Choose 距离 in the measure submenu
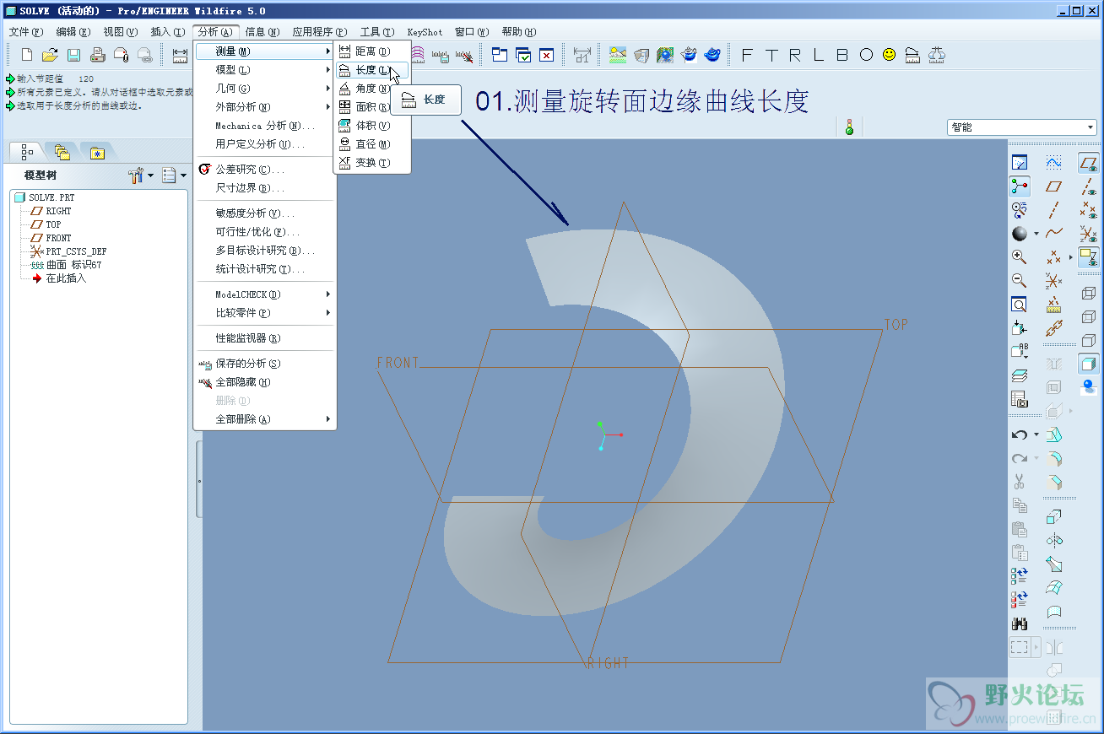 [x=372, y=51]
